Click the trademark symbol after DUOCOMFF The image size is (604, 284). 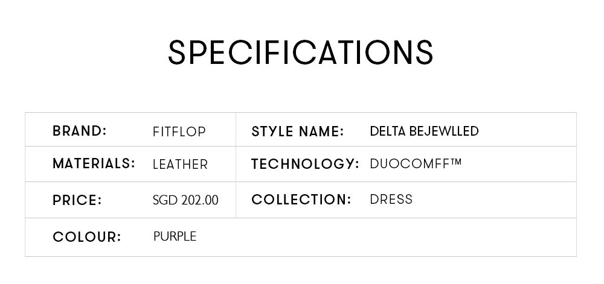(x=455, y=162)
